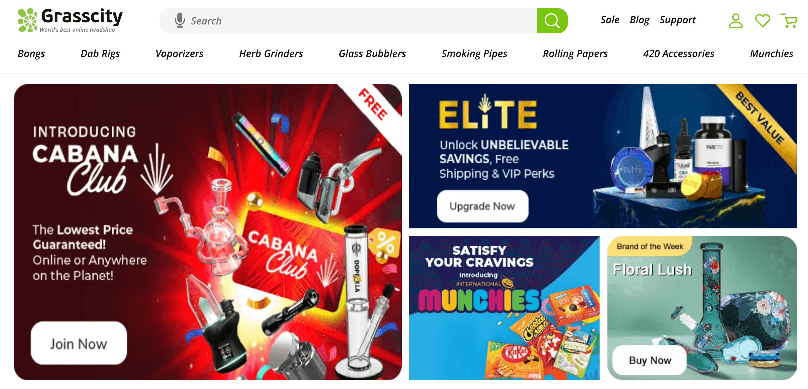
Task: Click the Upgrade Now button
Action: coord(482,206)
